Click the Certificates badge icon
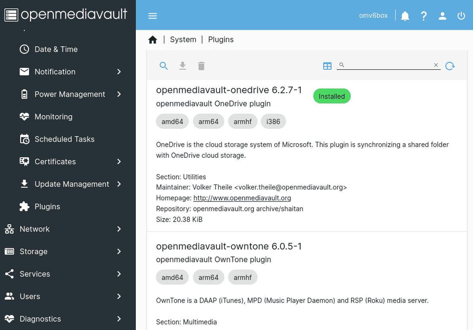This screenshot has height=330, width=473. click(25, 161)
